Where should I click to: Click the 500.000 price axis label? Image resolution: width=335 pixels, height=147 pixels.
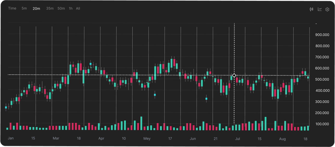coord(322,79)
